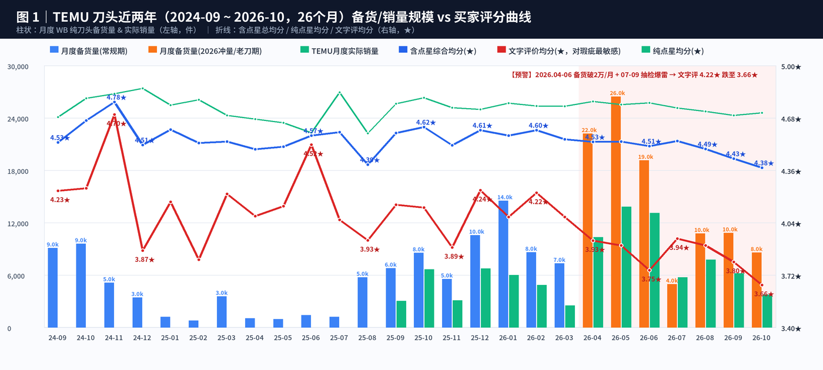823x370 pixels.
Task: Select the orange 26.0k bar for 26-05
Action: point(617,212)
